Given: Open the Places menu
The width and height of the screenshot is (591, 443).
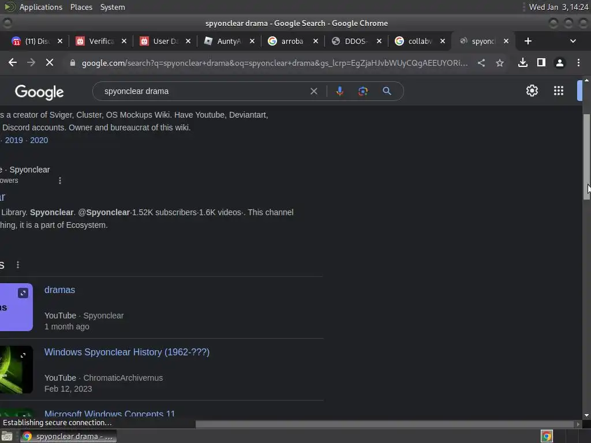Looking at the screenshot, I should tap(81, 7).
